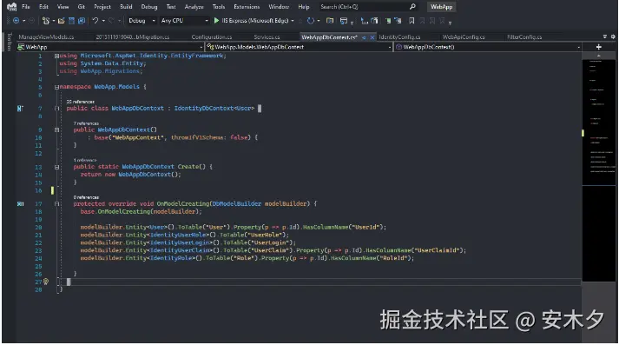The height and width of the screenshot is (345, 619).
Task: Open the Extensions menu
Action: pyautogui.click(x=247, y=7)
